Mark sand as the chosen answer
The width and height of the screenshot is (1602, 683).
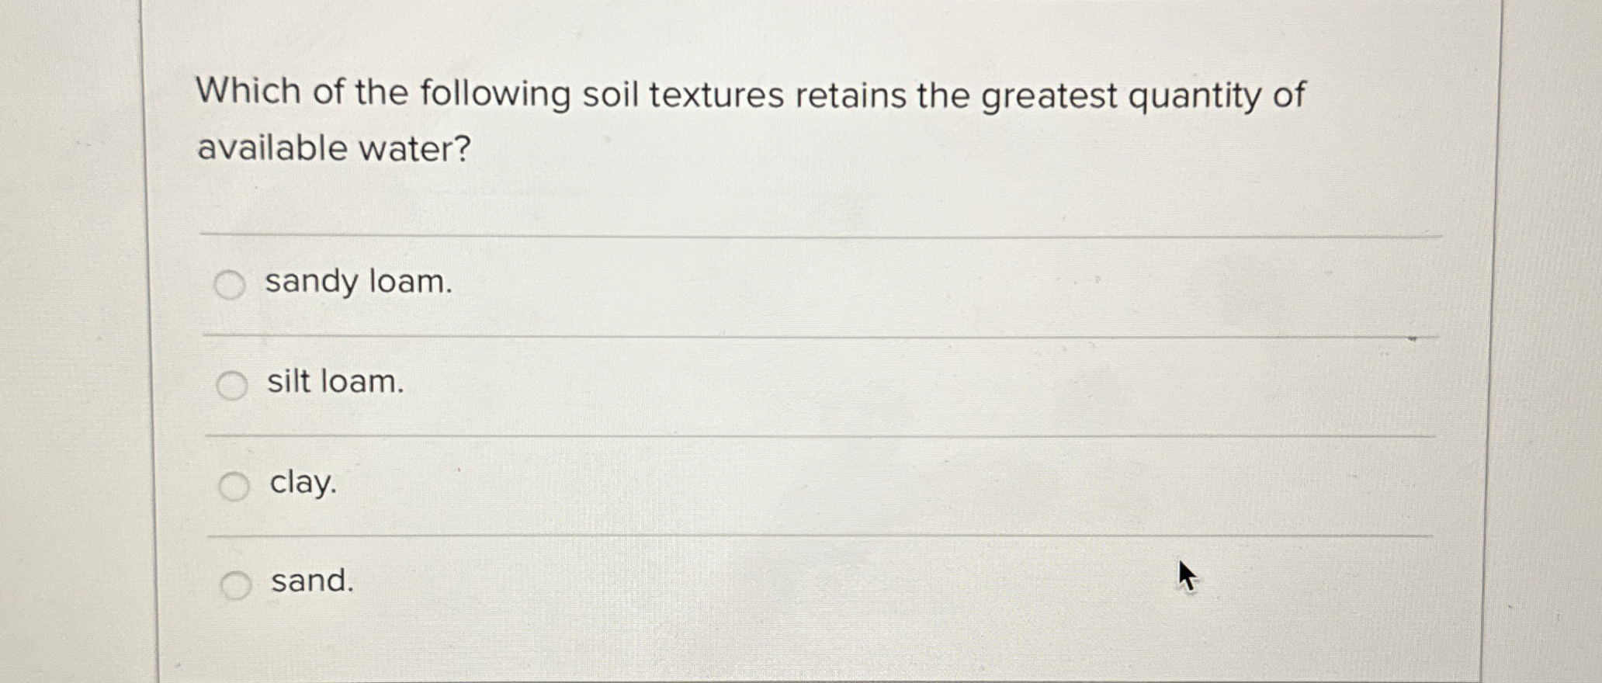click(x=310, y=584)
